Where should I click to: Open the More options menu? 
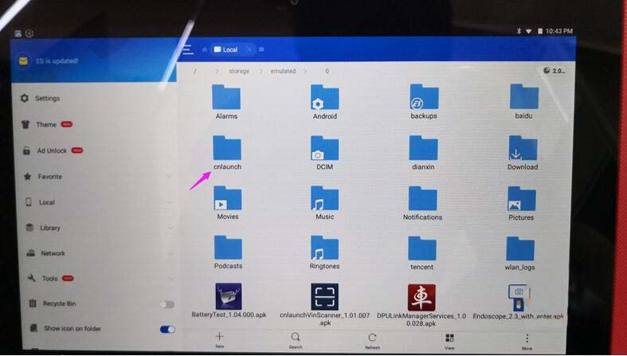(527, 340)
